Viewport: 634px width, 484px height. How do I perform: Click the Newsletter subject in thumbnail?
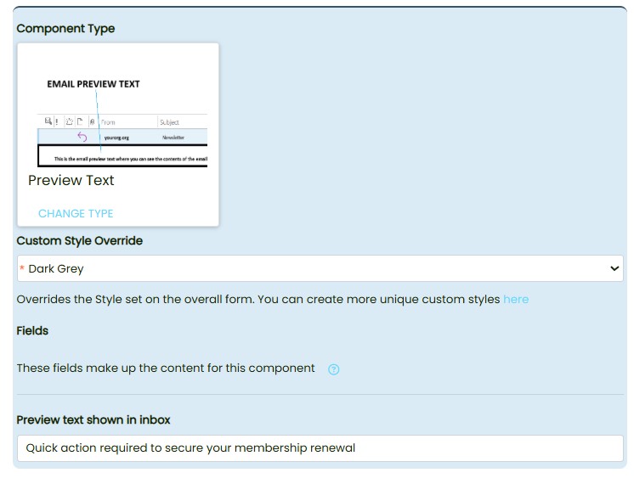coord(173,138)
